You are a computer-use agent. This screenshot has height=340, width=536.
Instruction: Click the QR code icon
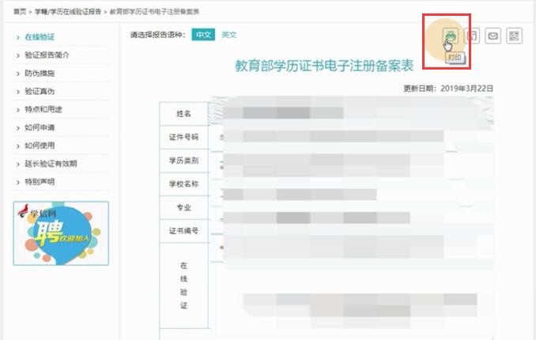click(x=515, y=36)
